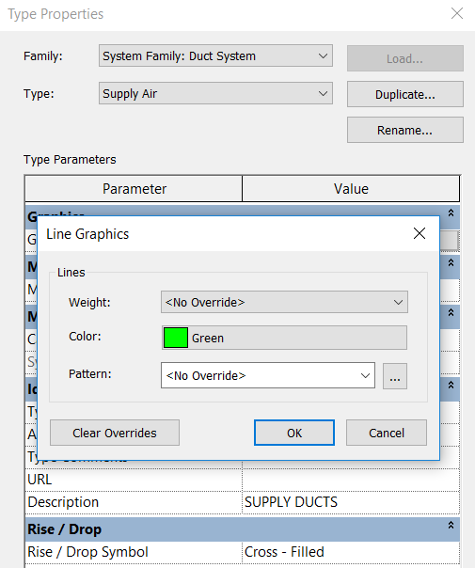475x568 pixels.
Task: Close the Type Properties window
Action: pos(457,14)
